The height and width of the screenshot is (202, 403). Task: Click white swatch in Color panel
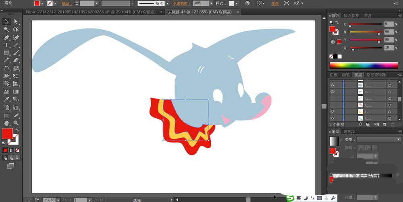(x=340, y=56)
